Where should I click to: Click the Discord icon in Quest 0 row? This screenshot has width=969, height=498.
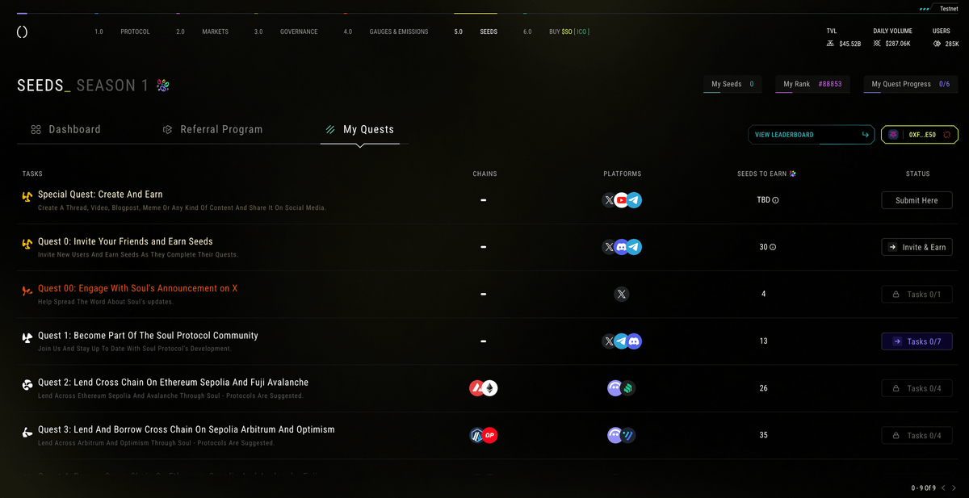621,248
